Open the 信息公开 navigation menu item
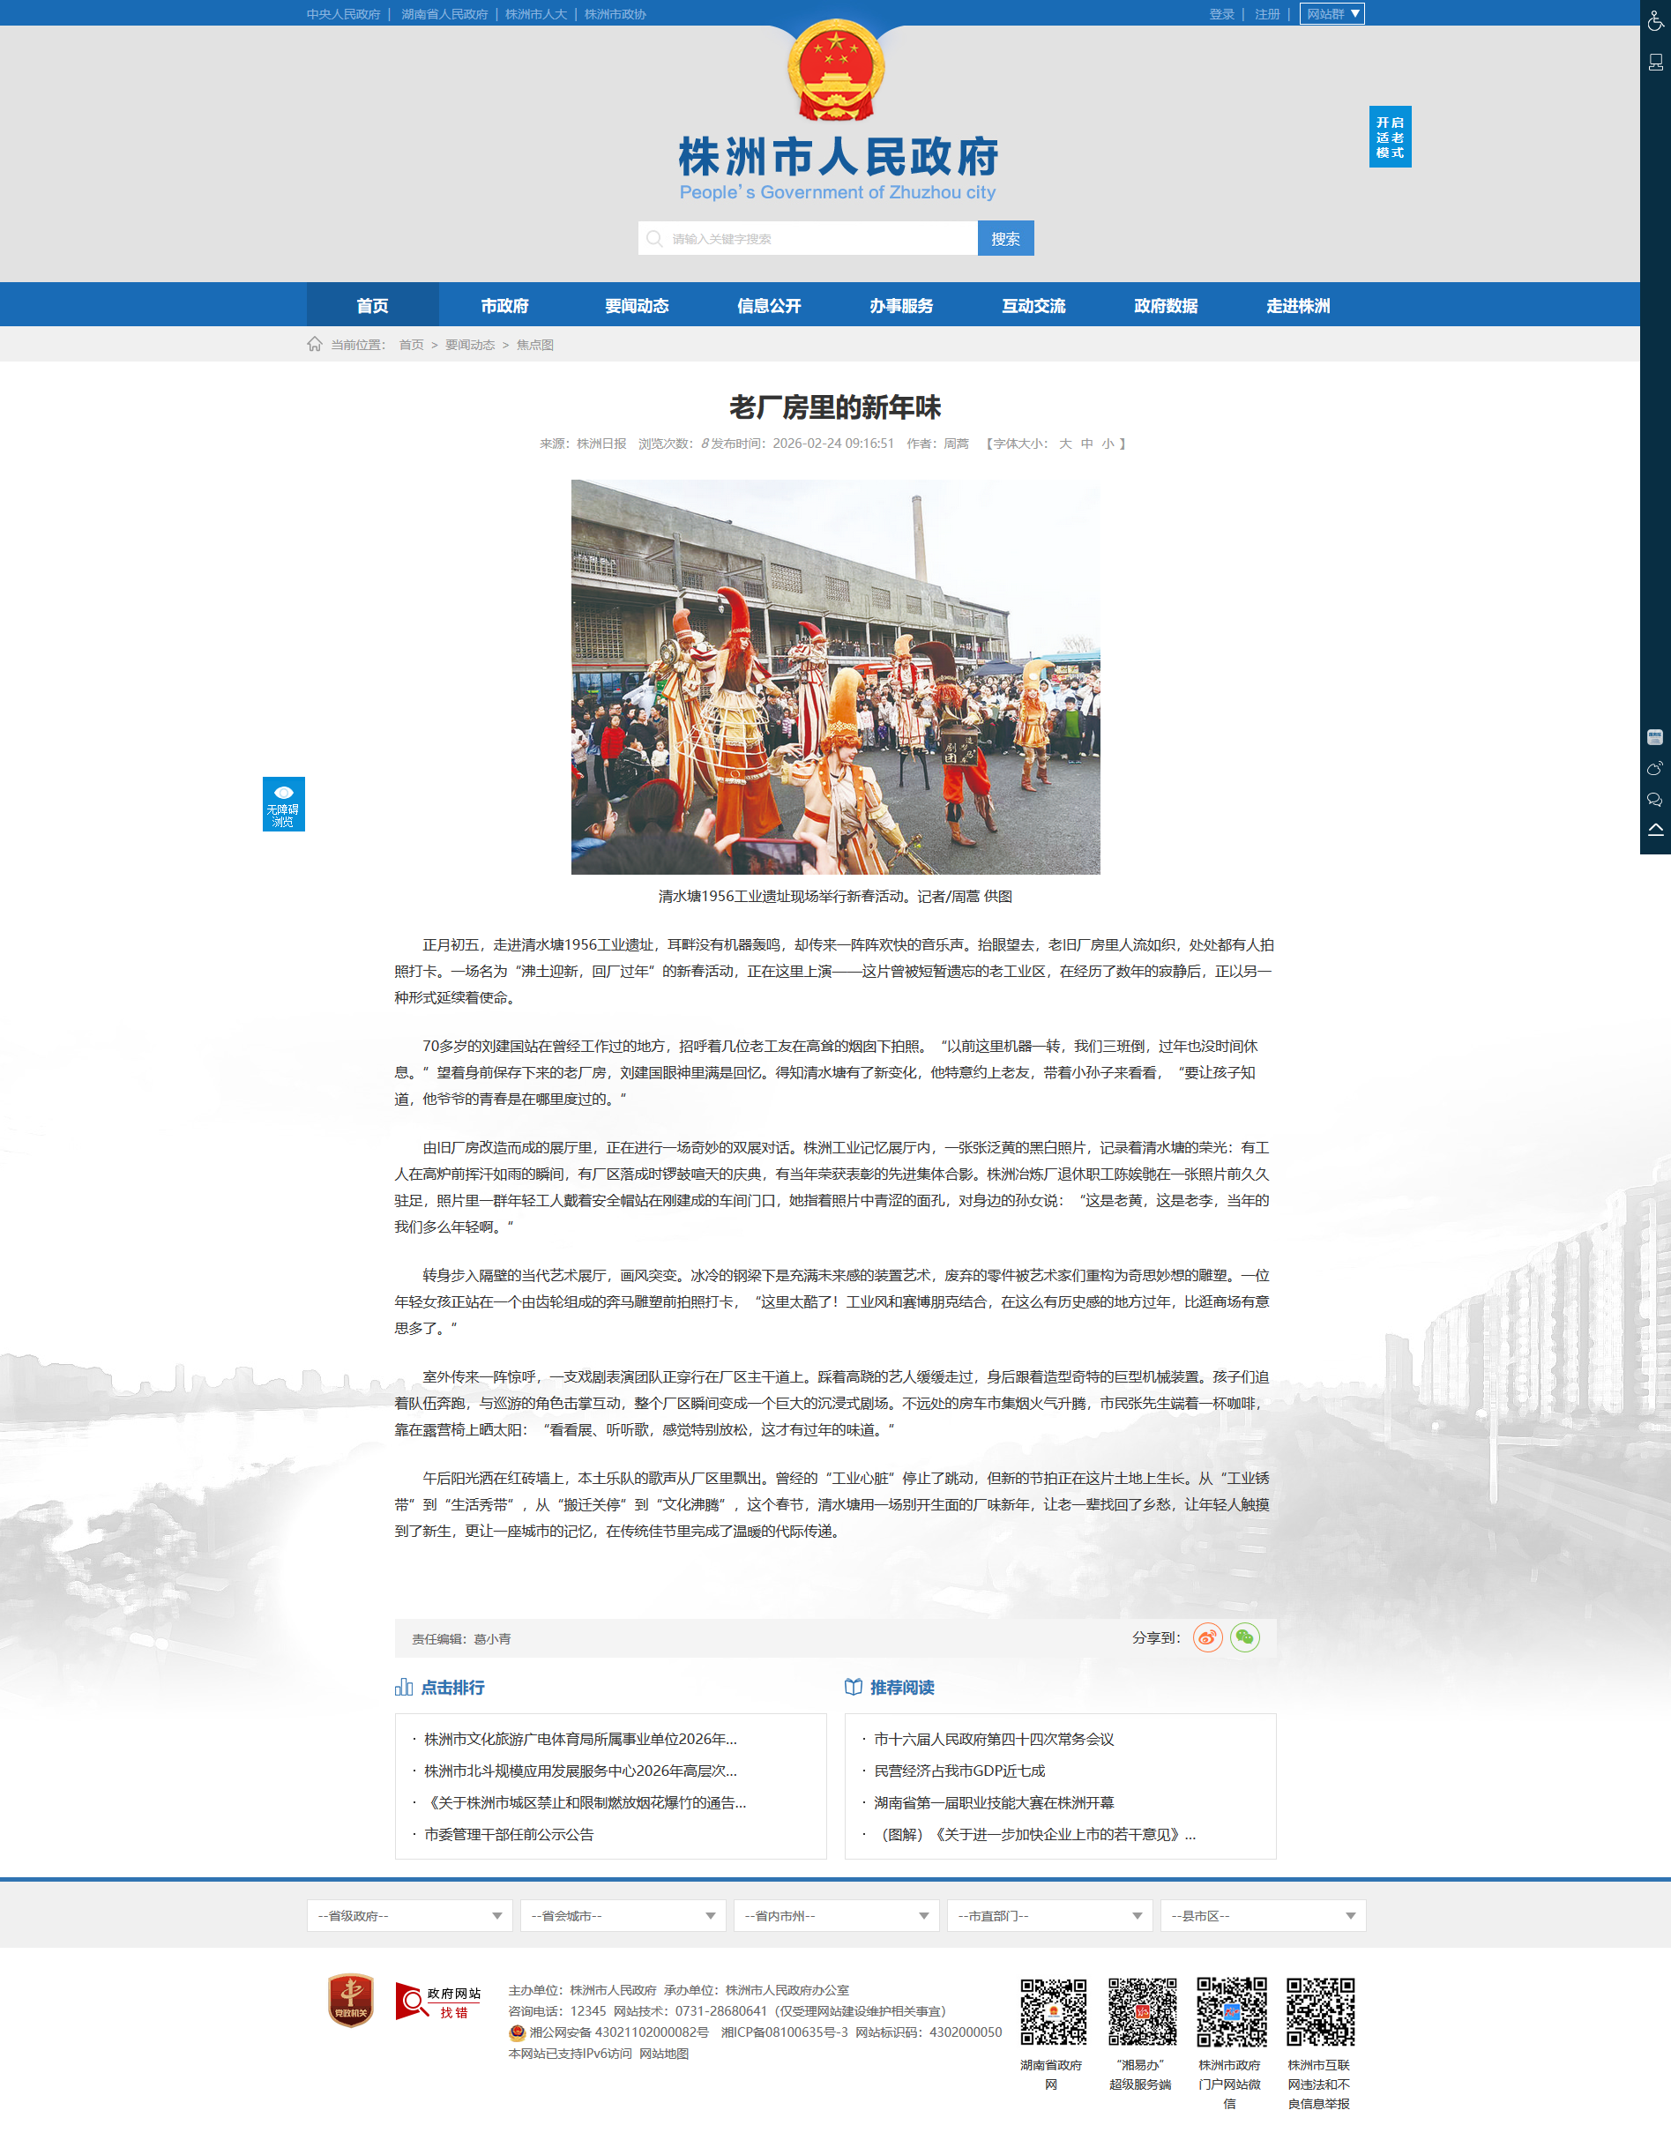 [x=768, y=306]
